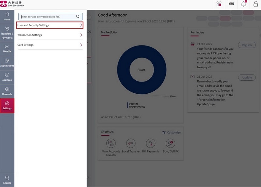Click the highlighted Settings sidebar item
261x187 pixels.
click(x=7, y=106)
